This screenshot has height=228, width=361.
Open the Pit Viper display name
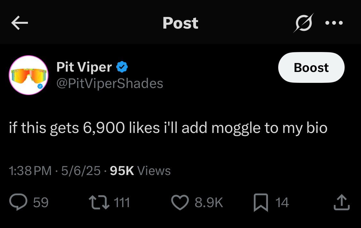[84, 67]
